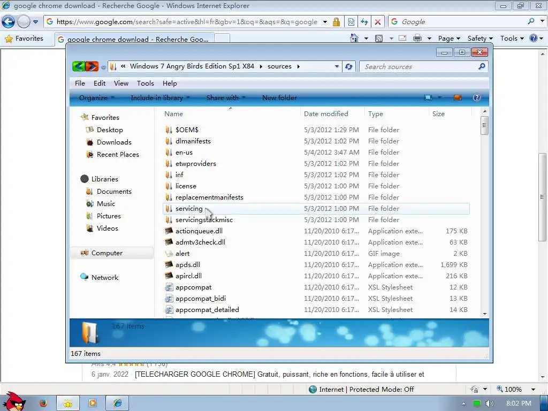
Task: Expand Explorer view options dropdown arrow
Action: coord(439,97)
